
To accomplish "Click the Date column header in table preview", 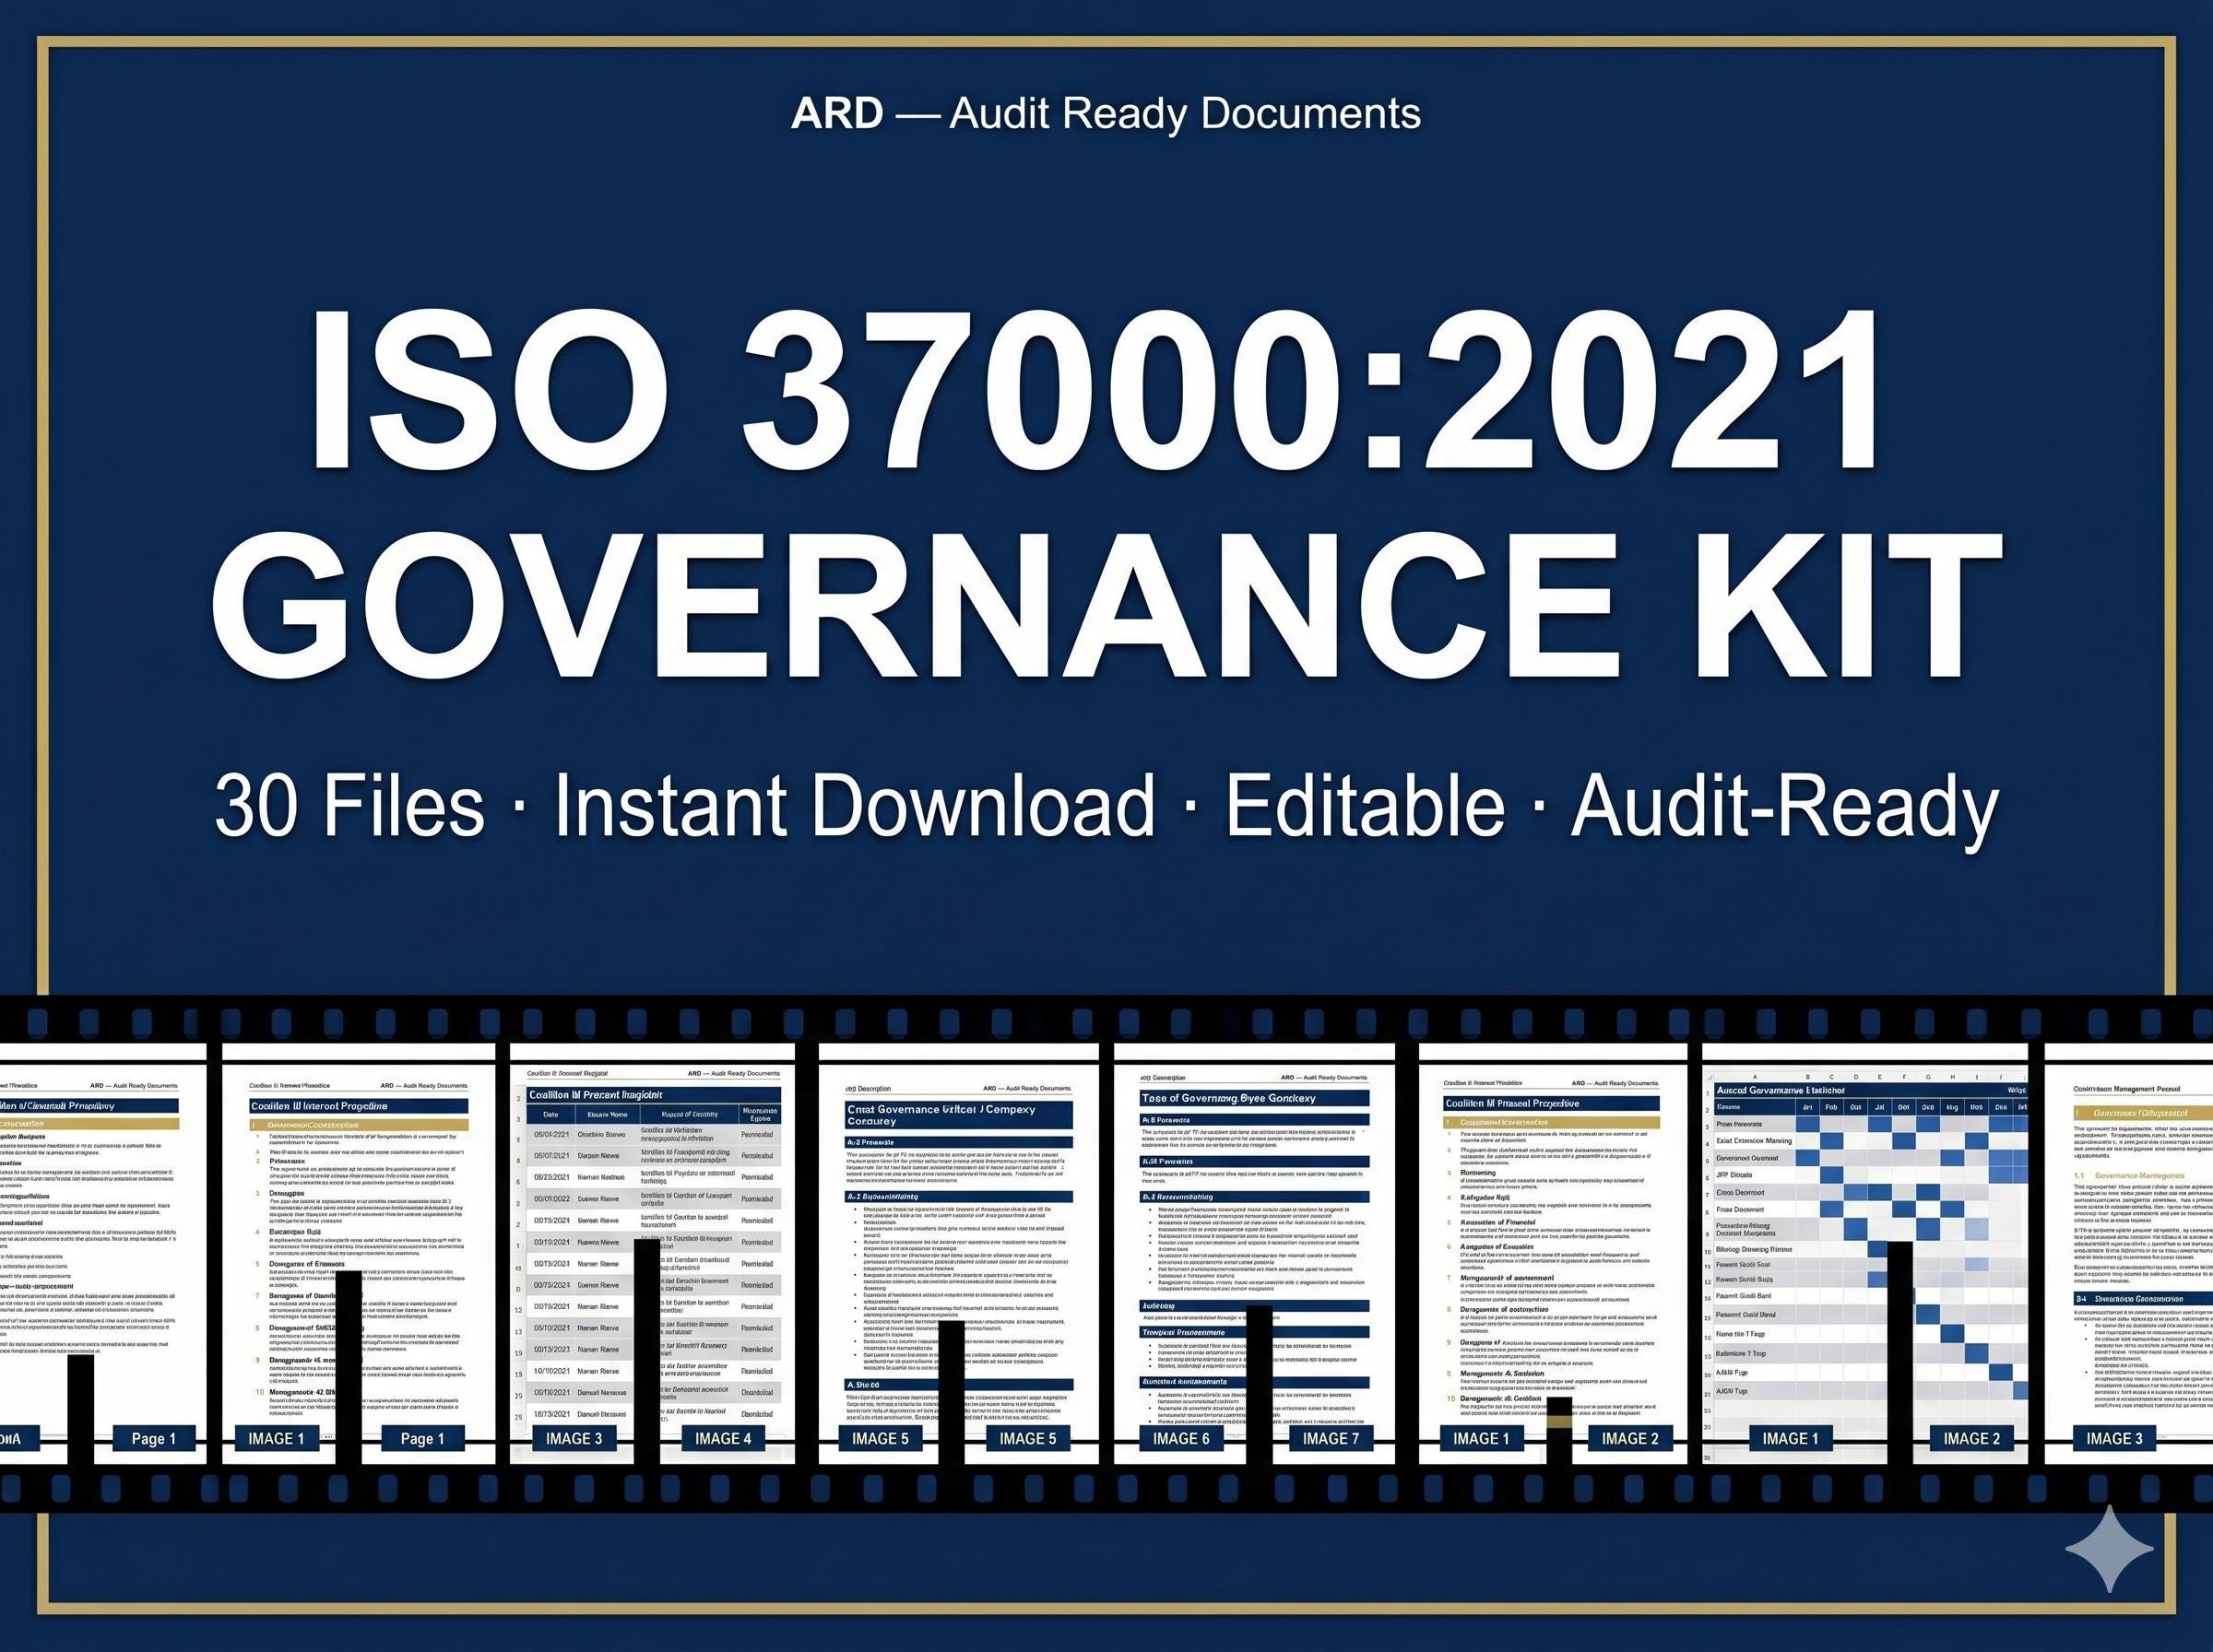I will 550,1114.
